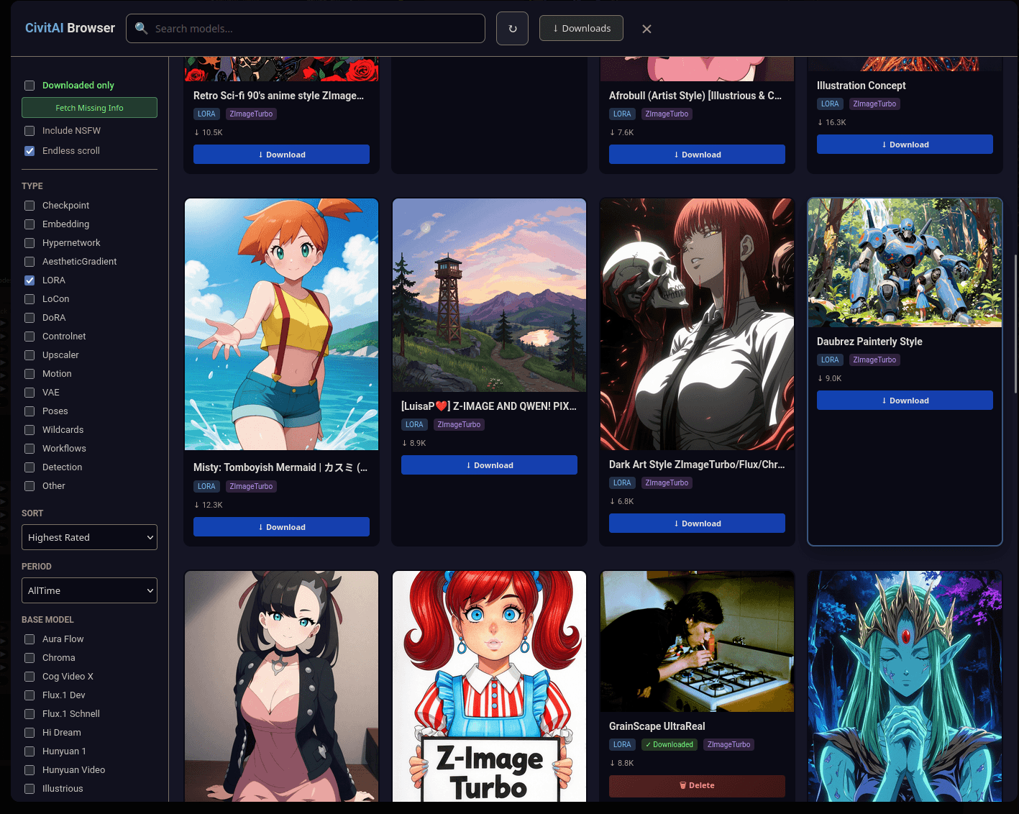Check the AestheticGradient type filter

[x=29, y=262]
